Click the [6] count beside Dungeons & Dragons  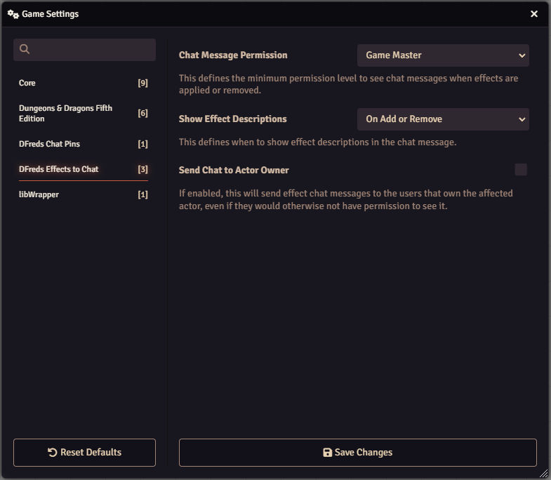[142, 113]
